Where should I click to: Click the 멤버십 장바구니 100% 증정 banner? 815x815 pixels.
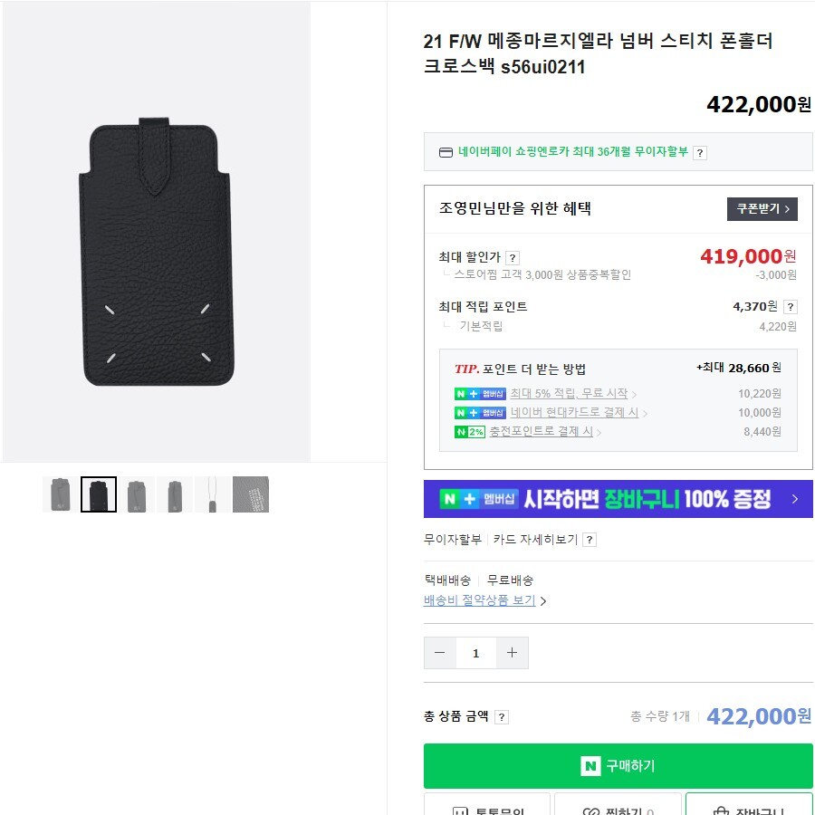pos(618,499)
